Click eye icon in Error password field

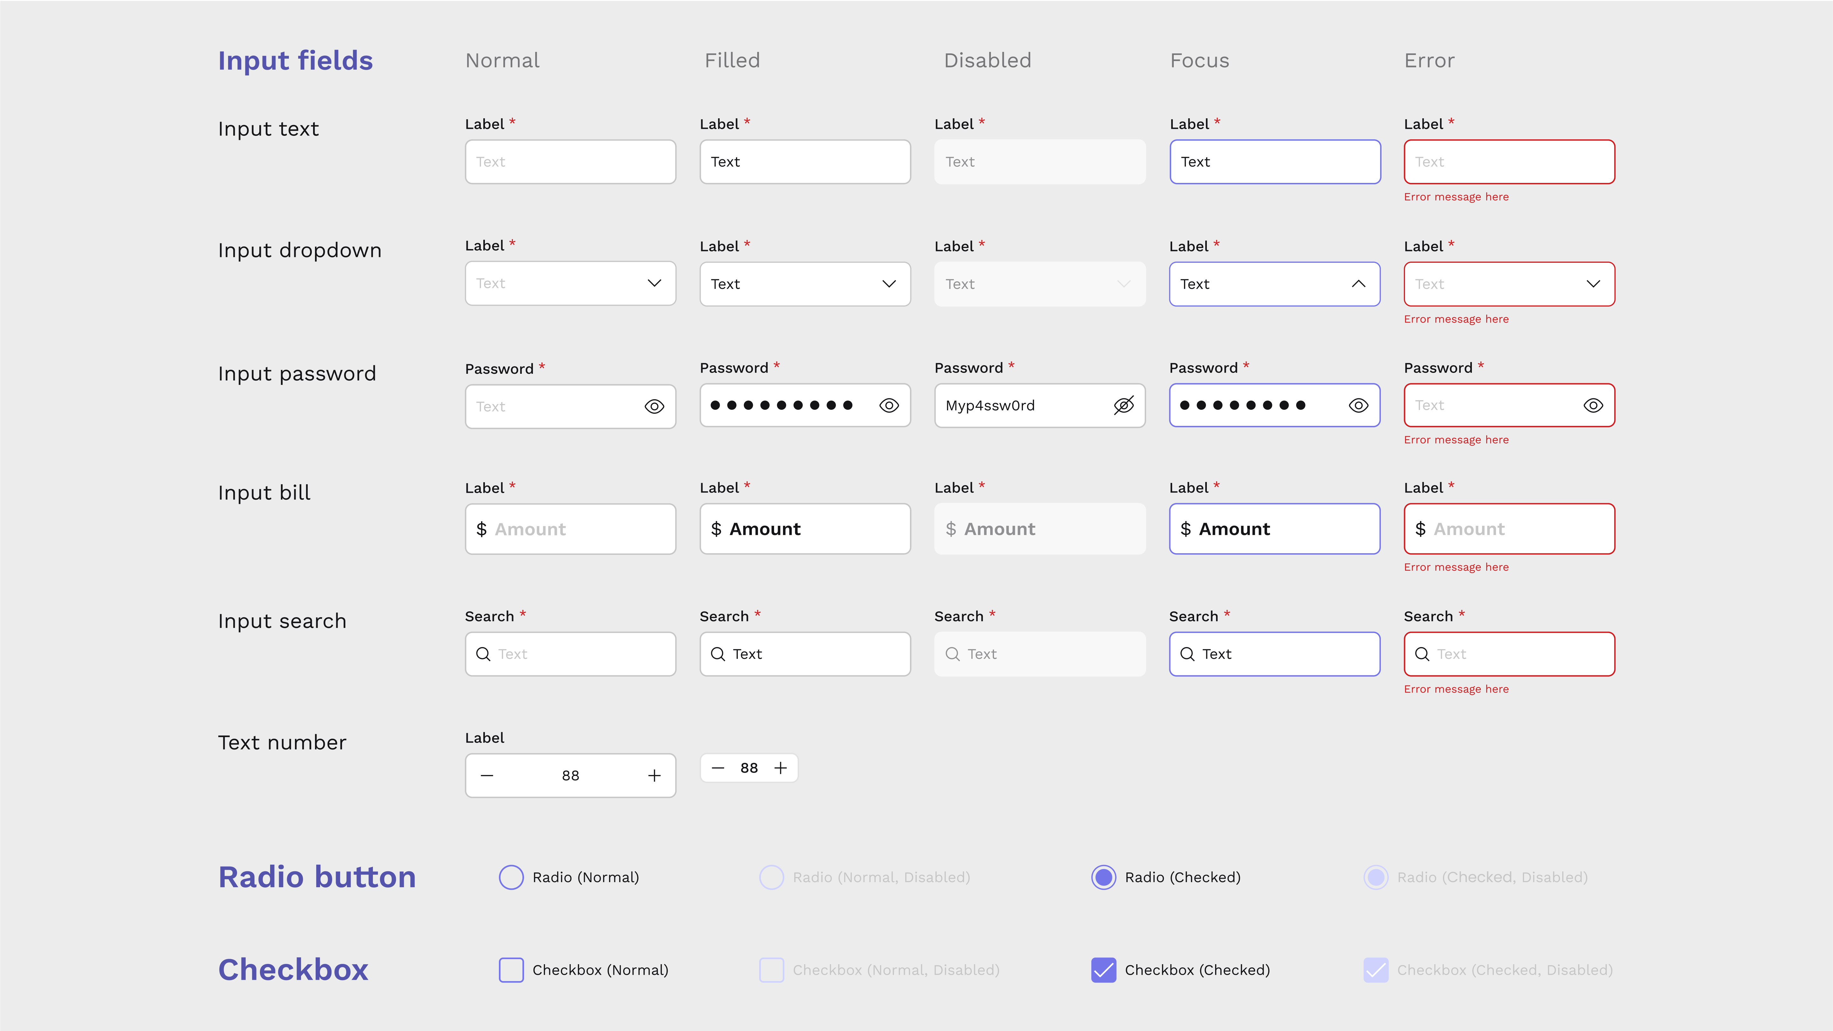tap(1593, 406)
